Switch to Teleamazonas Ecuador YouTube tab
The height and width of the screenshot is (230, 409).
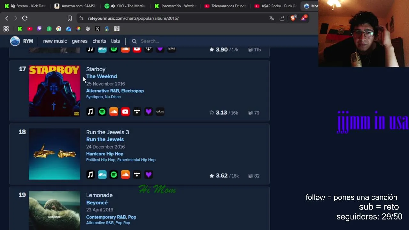225,6
